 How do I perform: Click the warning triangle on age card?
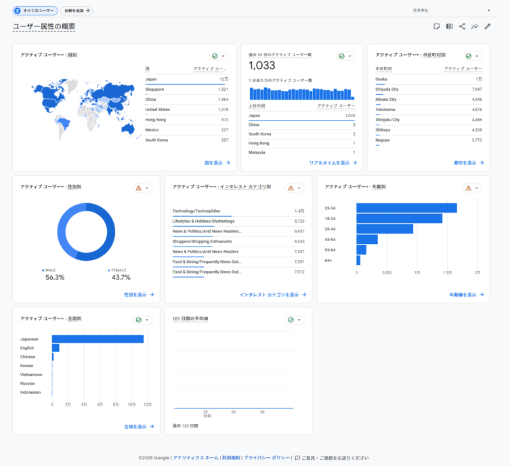[x=469, y=188]
